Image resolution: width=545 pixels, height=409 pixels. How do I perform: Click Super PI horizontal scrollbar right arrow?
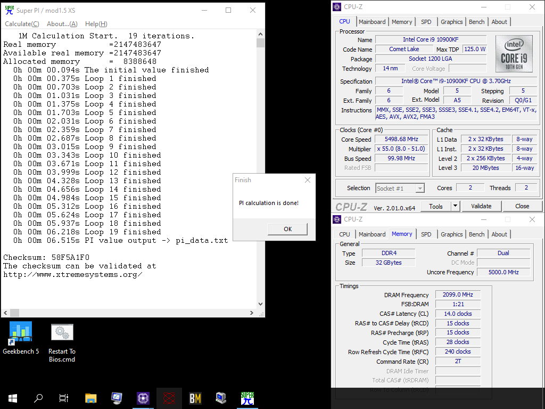pos(252,313)
